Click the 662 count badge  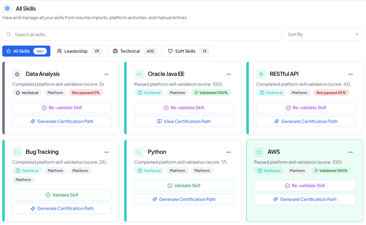(40, 51)
